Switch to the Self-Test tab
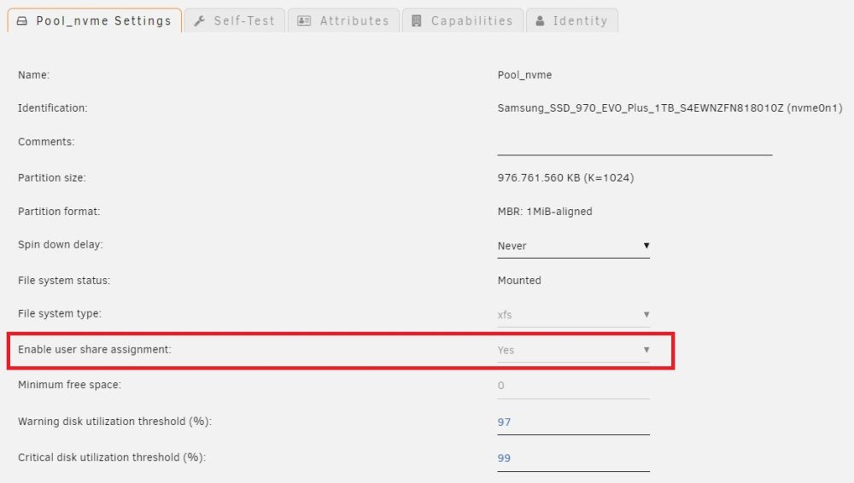Viewport: 854px width, 483px height. pyautogui.click(x=235, y=20)
